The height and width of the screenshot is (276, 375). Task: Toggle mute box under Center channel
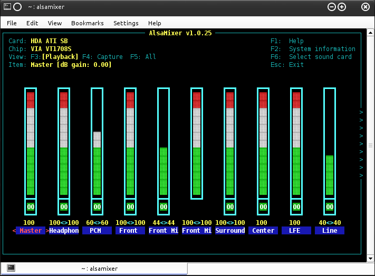[x=263, y=207]
